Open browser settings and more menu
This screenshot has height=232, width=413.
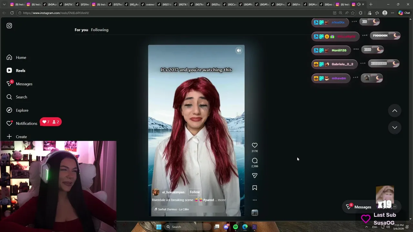click(x=392, y=13)
